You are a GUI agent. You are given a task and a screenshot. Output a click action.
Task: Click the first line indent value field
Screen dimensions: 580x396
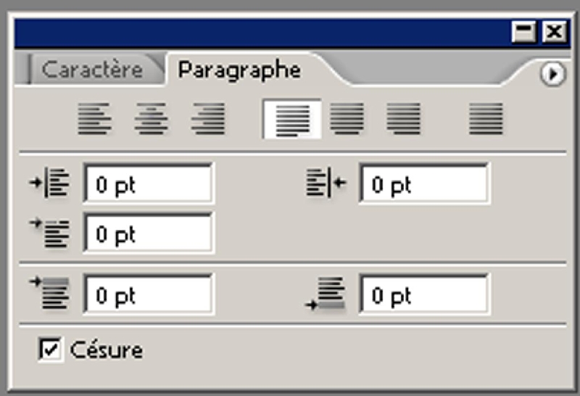tap(149, 233)
